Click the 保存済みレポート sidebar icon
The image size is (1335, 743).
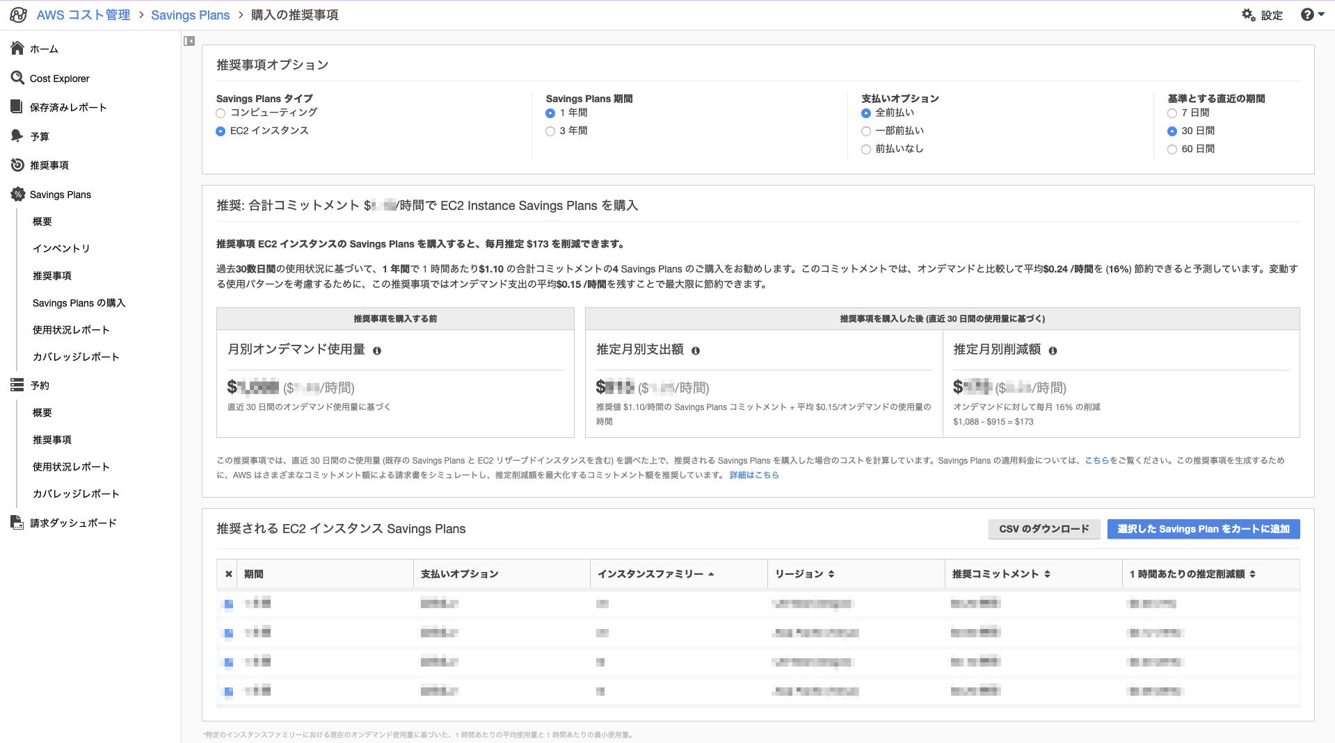click(17, 107)
